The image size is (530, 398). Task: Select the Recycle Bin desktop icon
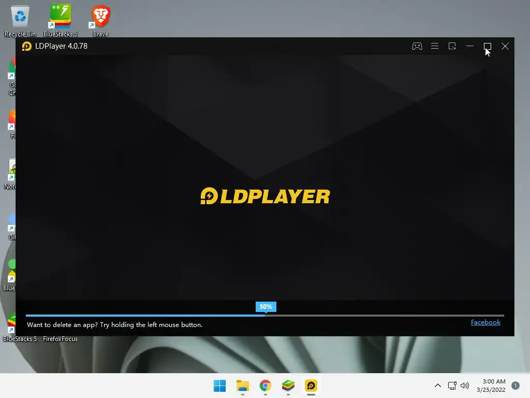[x=20, y=21]
